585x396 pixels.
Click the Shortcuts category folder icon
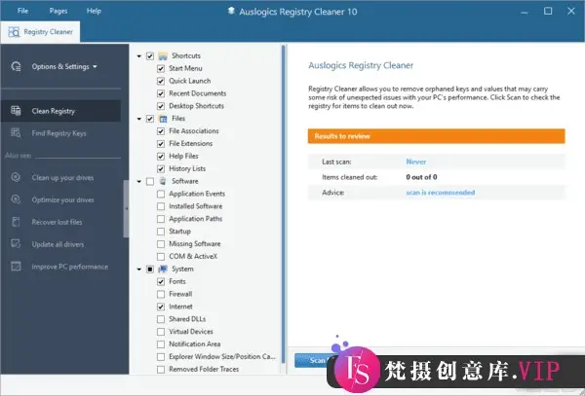[x=163, y=56]
